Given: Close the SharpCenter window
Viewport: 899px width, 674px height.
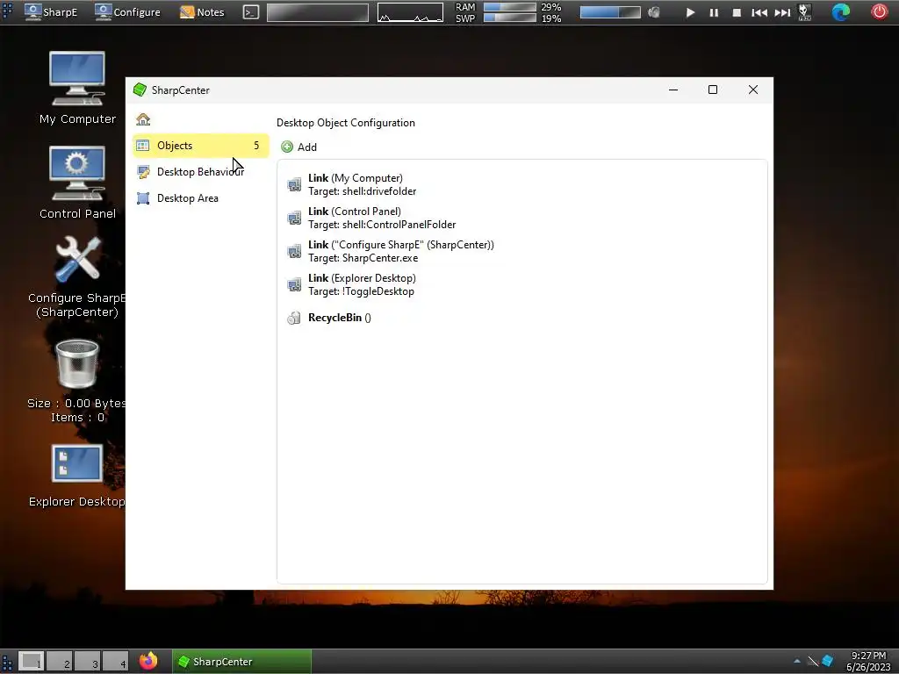Looking at the screenshot, I should [752, 90].
